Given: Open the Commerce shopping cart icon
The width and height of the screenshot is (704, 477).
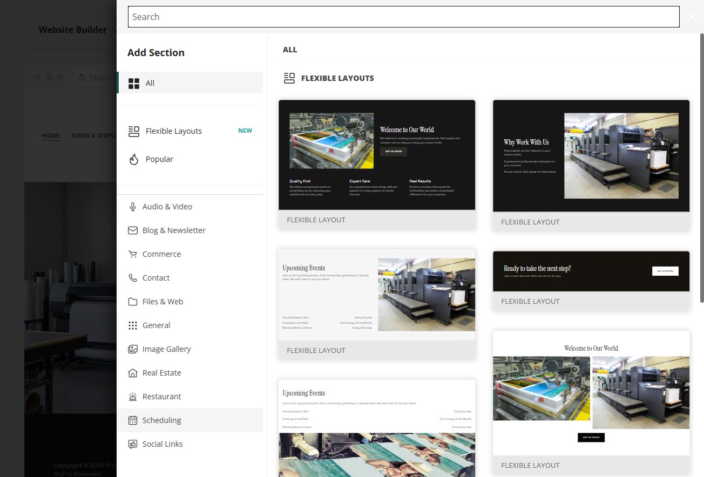Looking at the screenshot, I should click(133, 254).
